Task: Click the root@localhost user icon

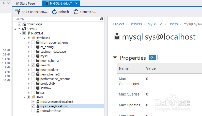Action: click(38, 111)
